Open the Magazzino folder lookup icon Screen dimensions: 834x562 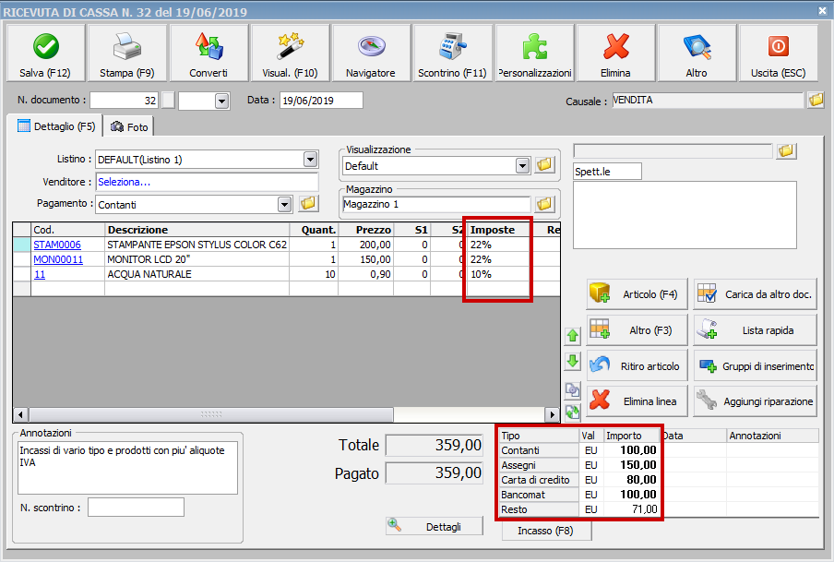tap(544, 204)
